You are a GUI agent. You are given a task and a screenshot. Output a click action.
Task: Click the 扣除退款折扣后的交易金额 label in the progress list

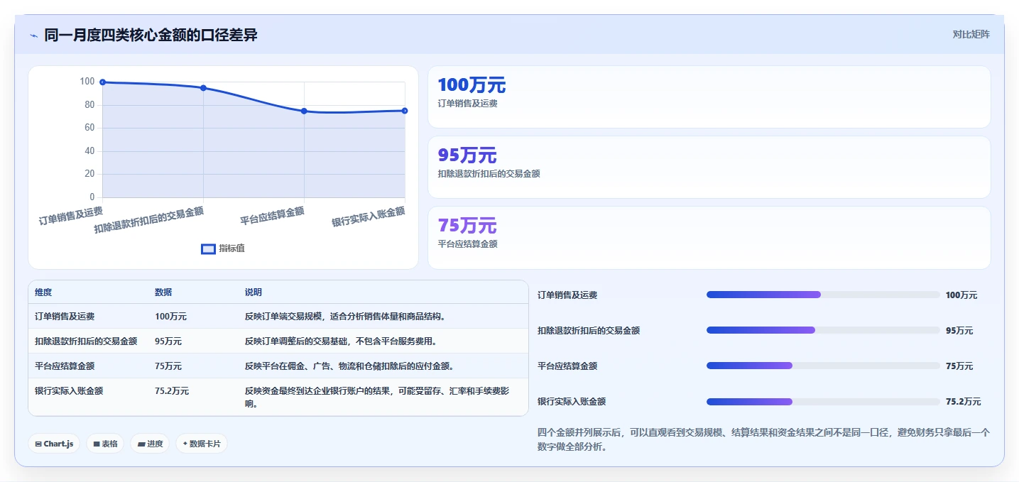click(589, 331)
